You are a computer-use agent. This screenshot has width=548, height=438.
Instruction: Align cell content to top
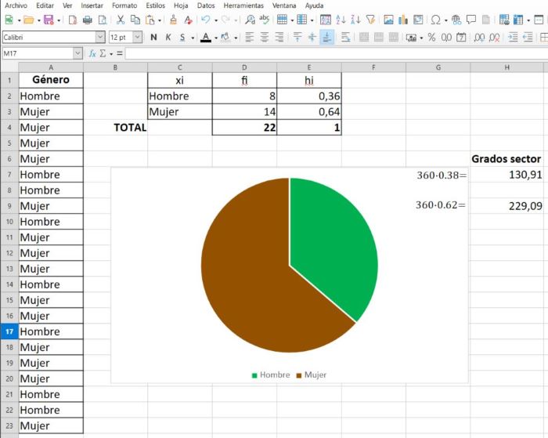[297, 37]
